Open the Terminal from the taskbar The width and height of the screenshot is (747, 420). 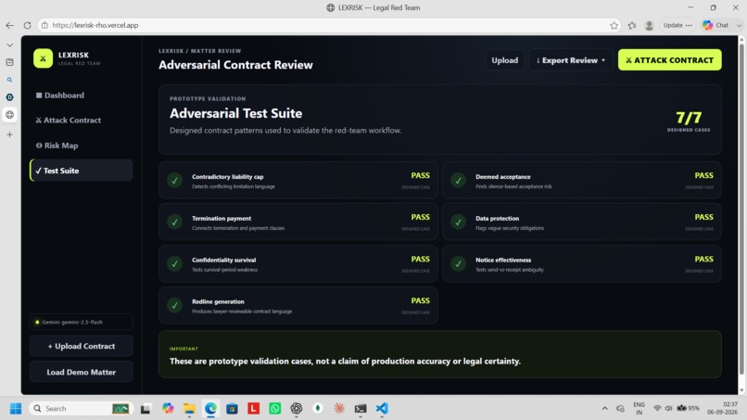tap(361, 409)
